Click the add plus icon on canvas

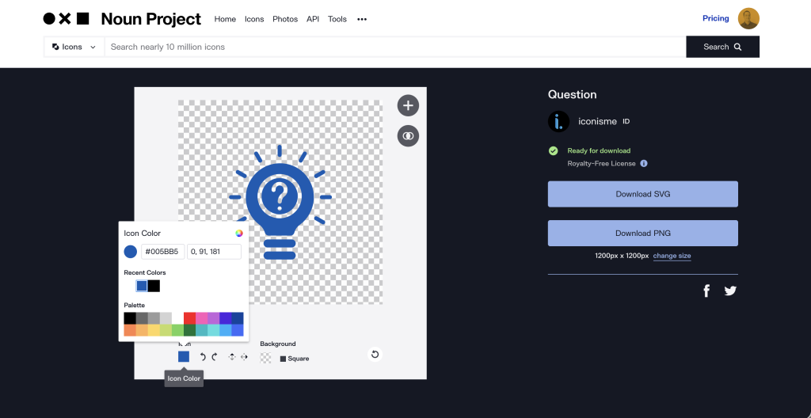[408, 105]
